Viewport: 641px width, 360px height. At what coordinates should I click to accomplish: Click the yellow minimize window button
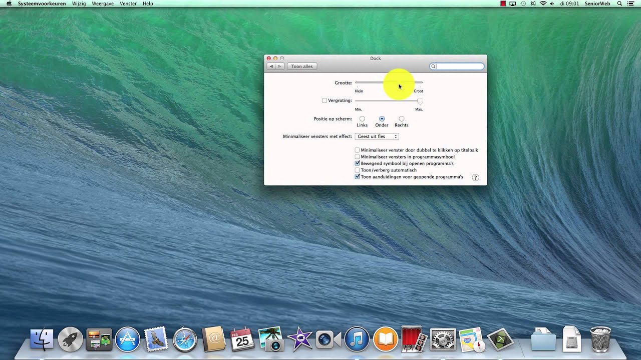275,58
